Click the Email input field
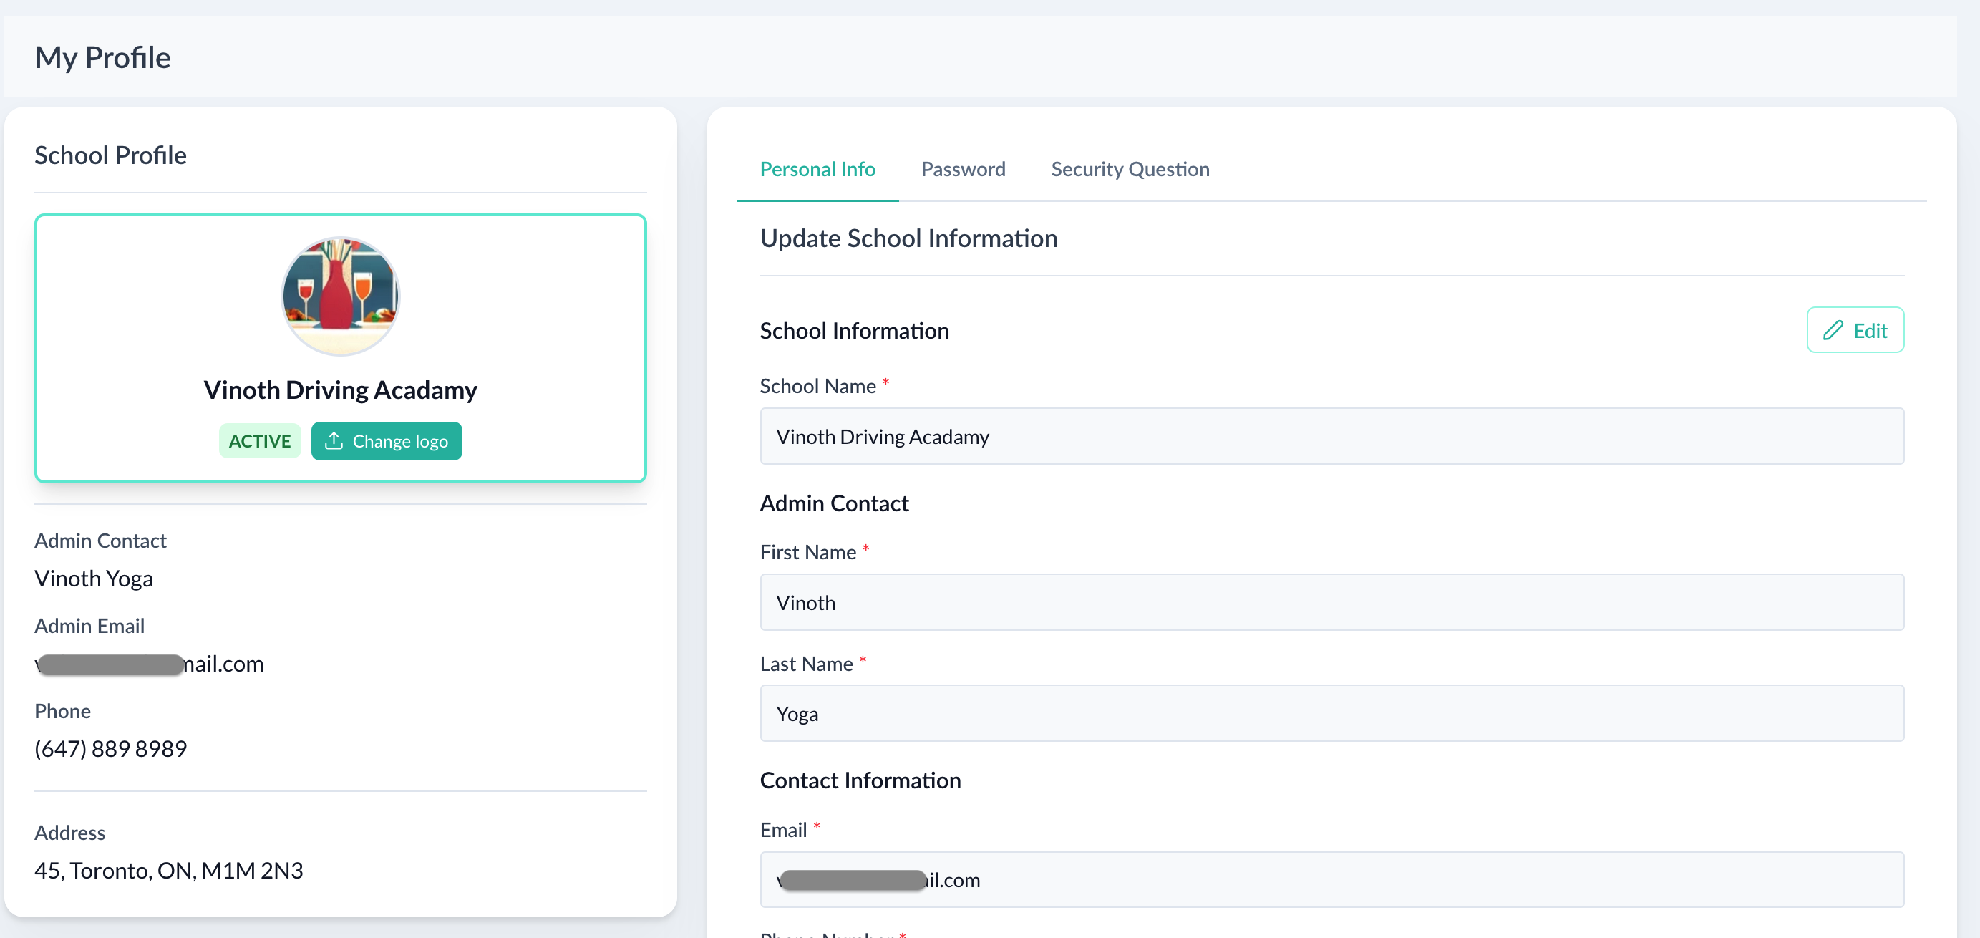The image size is (1980, 938). tap(1331, 880)
